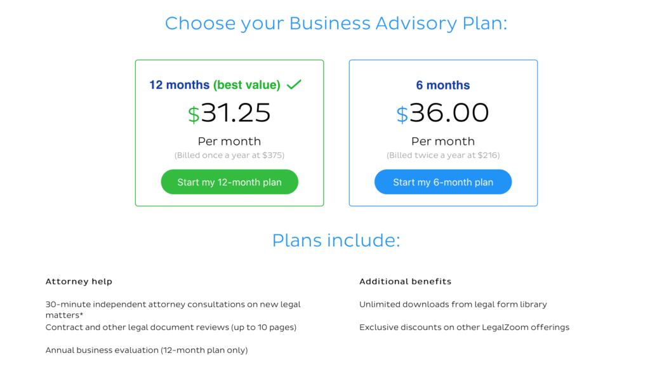Image resolution: width=650 pixels, height=365 pixels.
Task: Click the $31.25 price text
Action: point(229,113)
